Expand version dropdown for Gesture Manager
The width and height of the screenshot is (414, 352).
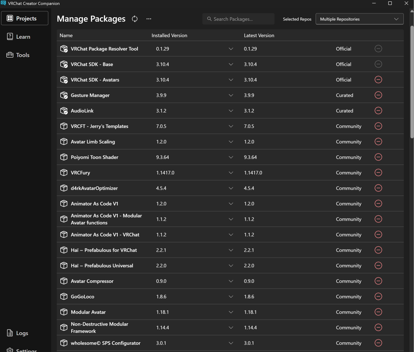pos(231,95)
